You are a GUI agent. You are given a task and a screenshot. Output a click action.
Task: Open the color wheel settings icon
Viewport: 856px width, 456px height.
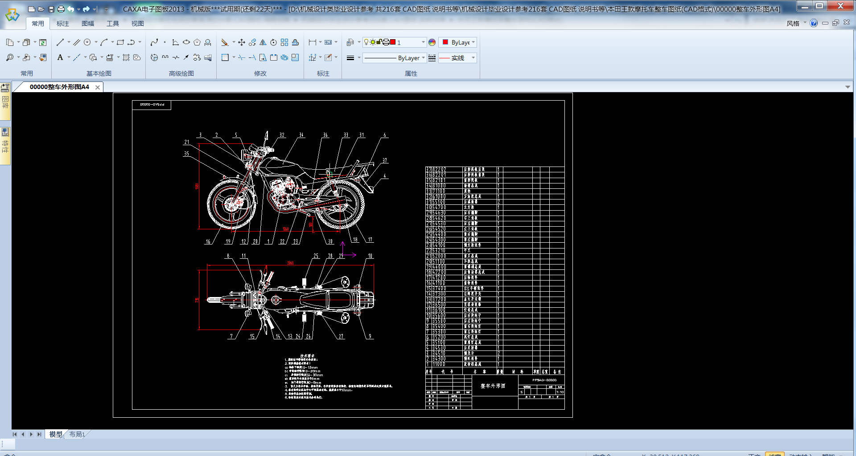coord(432,42)
